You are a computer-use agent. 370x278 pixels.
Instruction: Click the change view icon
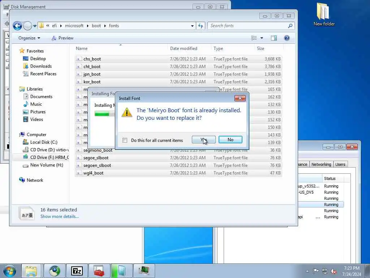(x=254, y=38)
